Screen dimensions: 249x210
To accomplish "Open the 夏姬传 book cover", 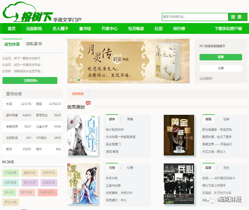I will 83,184.
